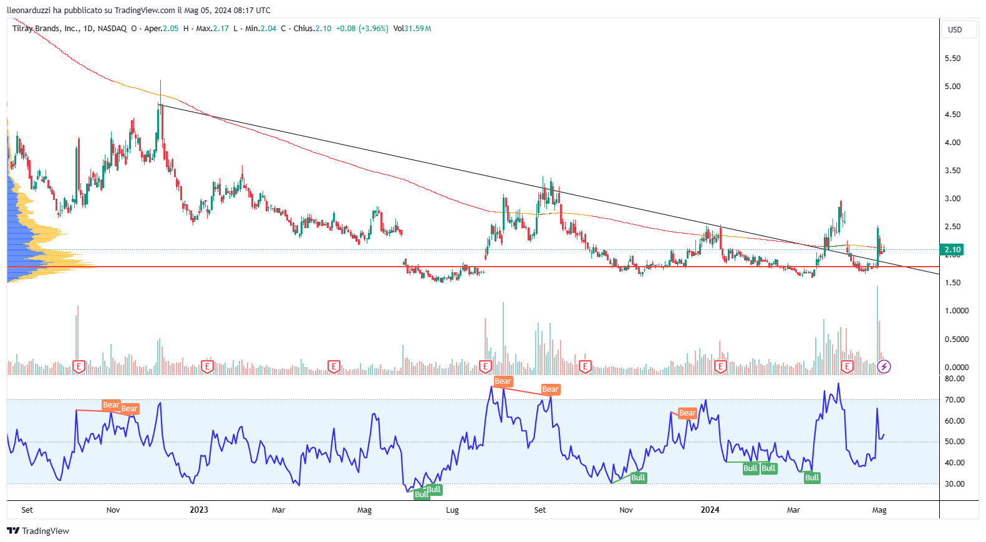The image size is (986, 542).
Task: Click the 1.0000 volume axis label
Action: pos(957,311)
